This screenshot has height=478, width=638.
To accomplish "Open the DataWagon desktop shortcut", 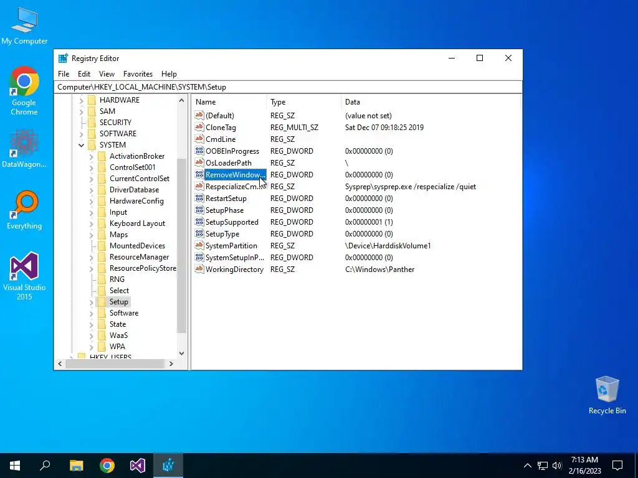I will (x=24, y=149).
